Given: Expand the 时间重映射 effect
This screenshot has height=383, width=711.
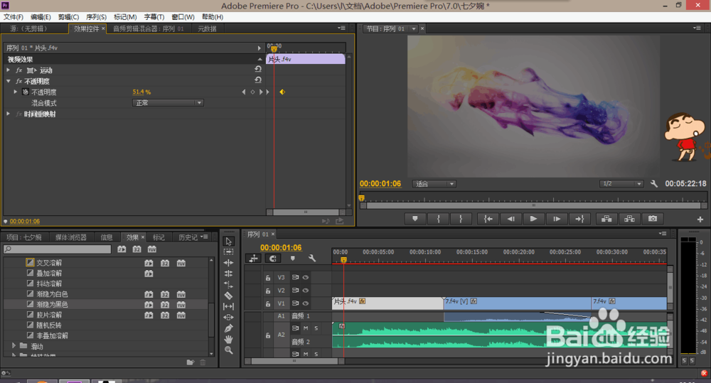Looking at the screenshot, I should [8, 114].
